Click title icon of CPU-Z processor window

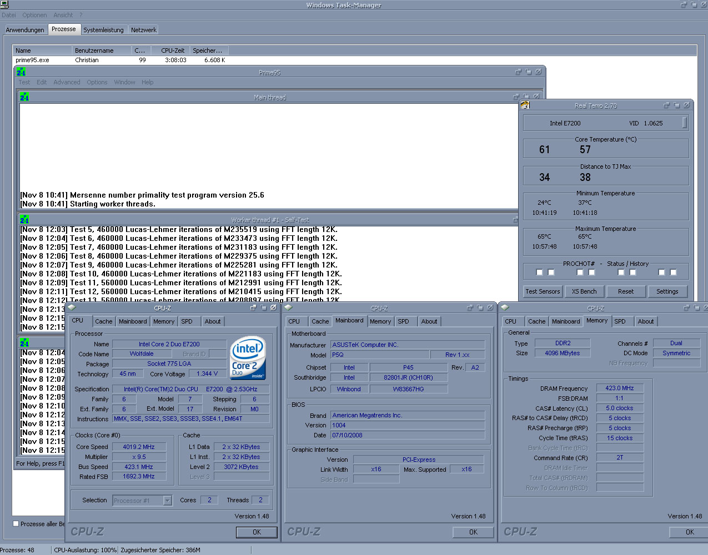pyautogui.click(x=72, y=307)
